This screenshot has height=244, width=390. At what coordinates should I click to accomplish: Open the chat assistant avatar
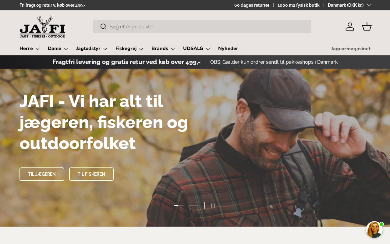[374, 230]
